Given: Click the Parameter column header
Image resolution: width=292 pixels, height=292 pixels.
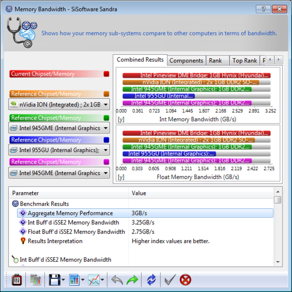Looking at the screenshot, I should pos(69,193).
